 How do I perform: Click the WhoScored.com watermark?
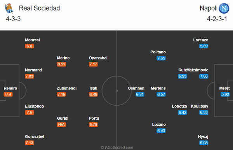(x=117, y=147)
